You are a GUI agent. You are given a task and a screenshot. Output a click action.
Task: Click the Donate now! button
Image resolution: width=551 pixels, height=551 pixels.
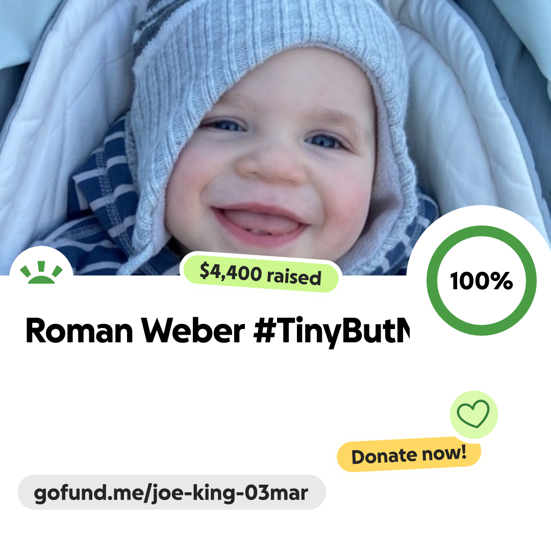tap(409, 455)
